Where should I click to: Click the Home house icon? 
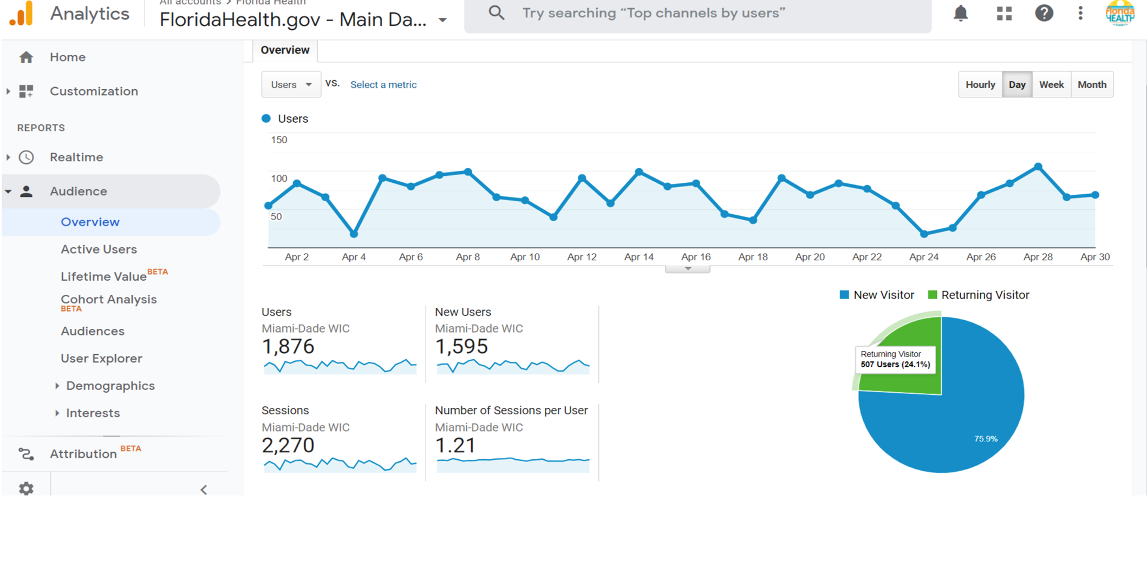point(26,57)
